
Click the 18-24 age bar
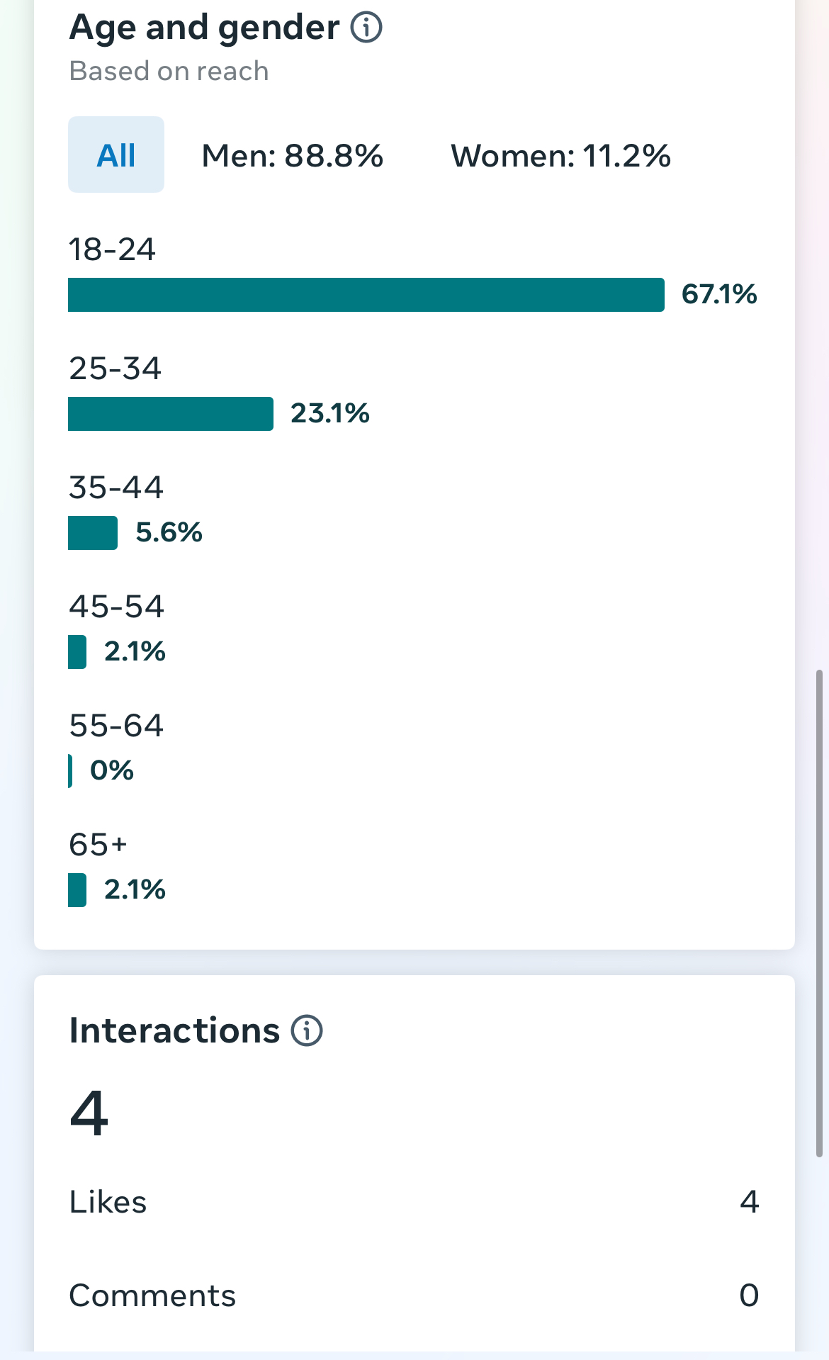pos(366,295)
